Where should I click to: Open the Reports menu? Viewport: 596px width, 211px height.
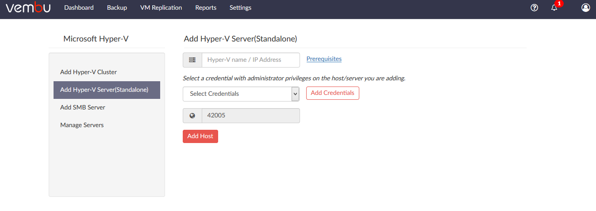pos(206,8)
